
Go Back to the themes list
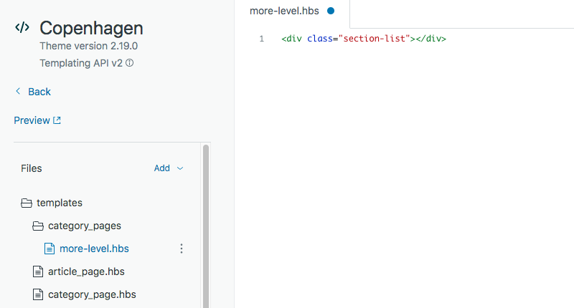point(39,92)
